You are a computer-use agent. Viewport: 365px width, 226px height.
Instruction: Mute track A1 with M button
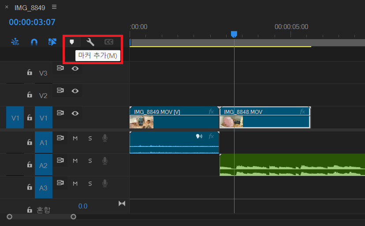[75, 139]
